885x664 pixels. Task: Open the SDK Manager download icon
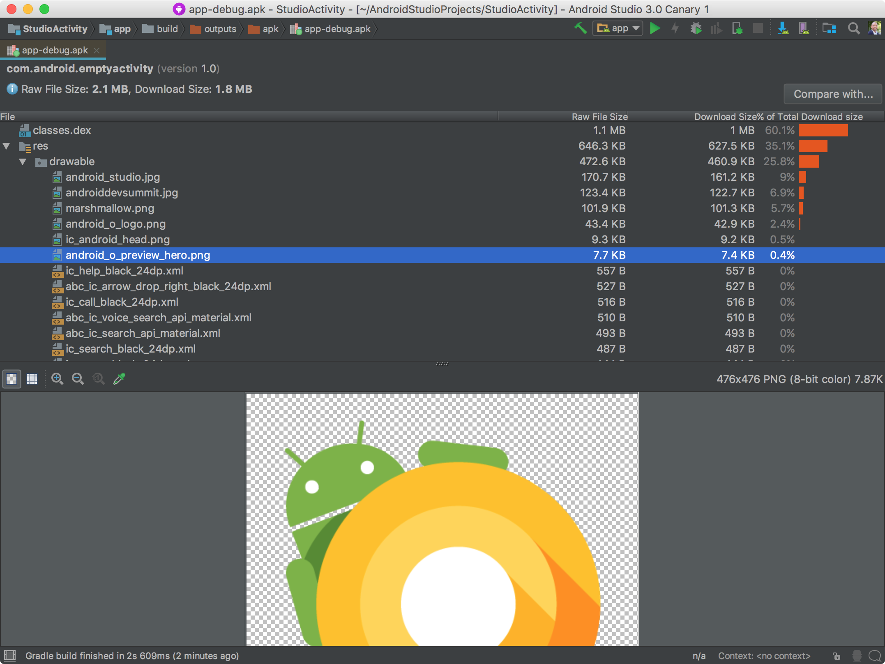click(783, 28)
